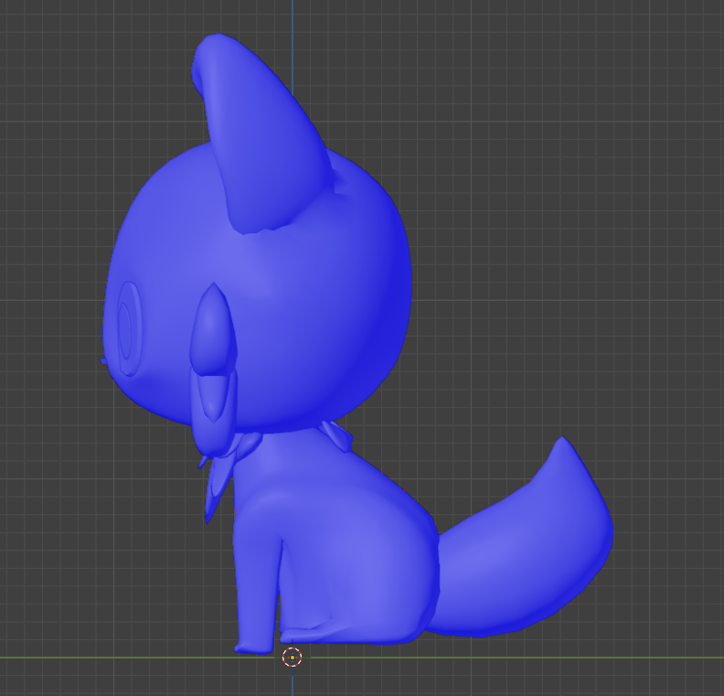The width and height of the screenshot is (724, 696).
Task: Click the center of the round head
Action: point(274,293)
